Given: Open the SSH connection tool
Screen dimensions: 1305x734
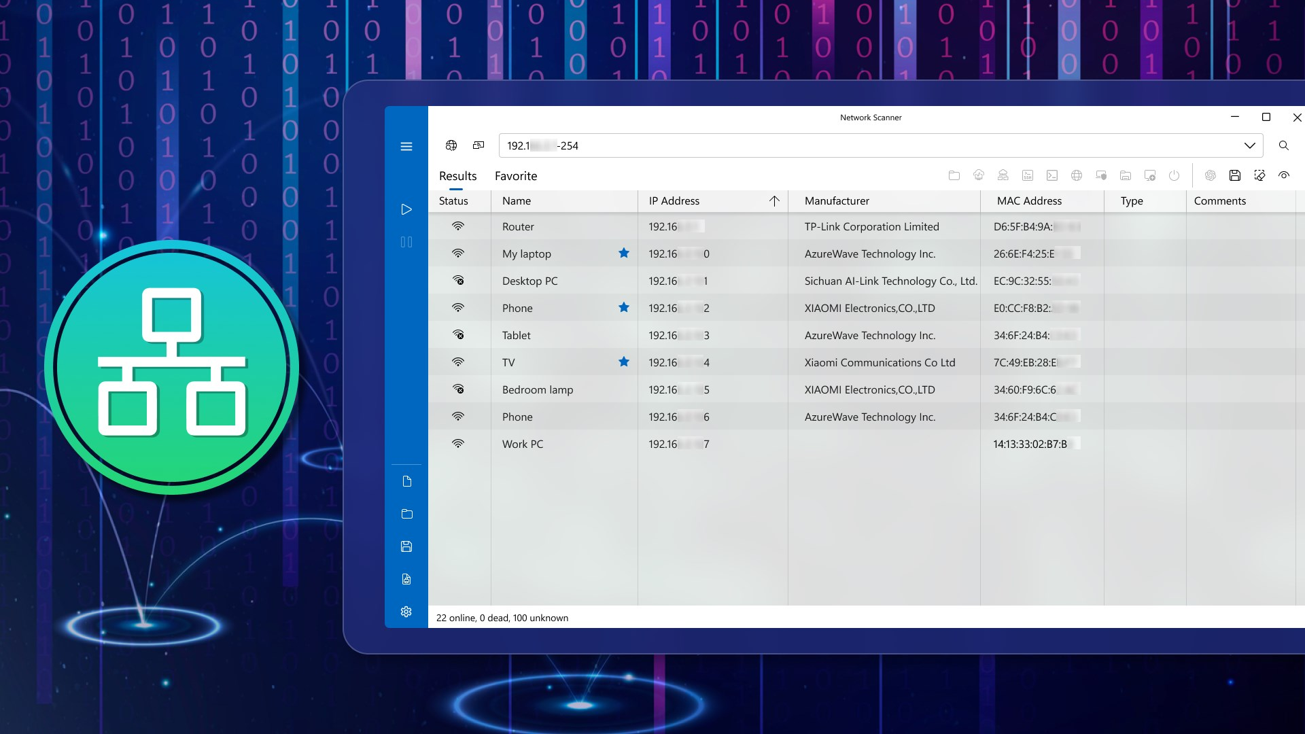Looking at the screenshot, I should click(1027, 175).
